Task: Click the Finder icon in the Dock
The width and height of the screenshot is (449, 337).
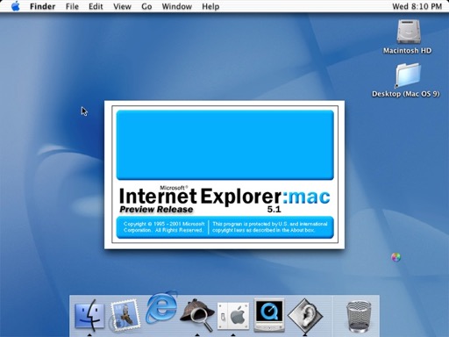Action: [x=89, y=315]
